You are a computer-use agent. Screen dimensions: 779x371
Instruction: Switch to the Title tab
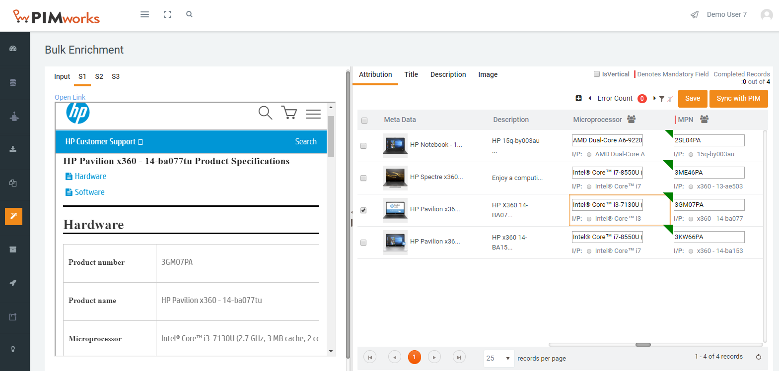(411, 74)
